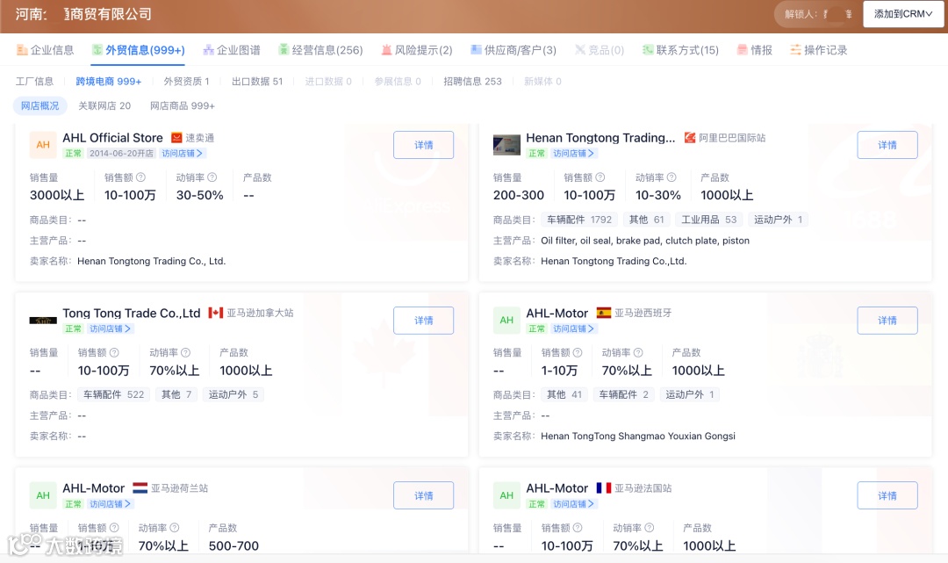Click AHL-Motor Spain AH avatar

coord(506,320)
